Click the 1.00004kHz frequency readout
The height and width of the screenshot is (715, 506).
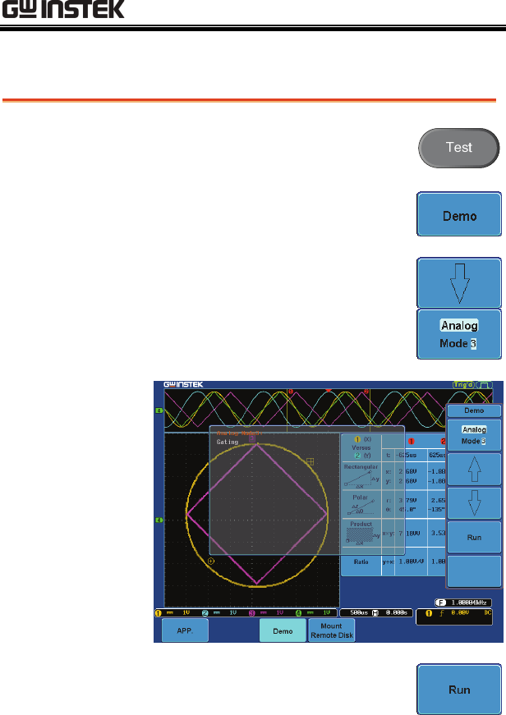(470, 603)
